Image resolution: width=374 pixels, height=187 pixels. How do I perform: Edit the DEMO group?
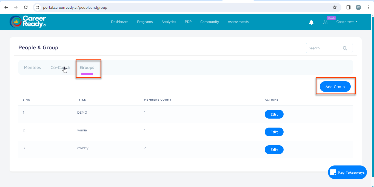pos(274,114)
